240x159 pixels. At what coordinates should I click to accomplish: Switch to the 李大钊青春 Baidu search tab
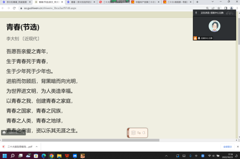pos(16,2)
